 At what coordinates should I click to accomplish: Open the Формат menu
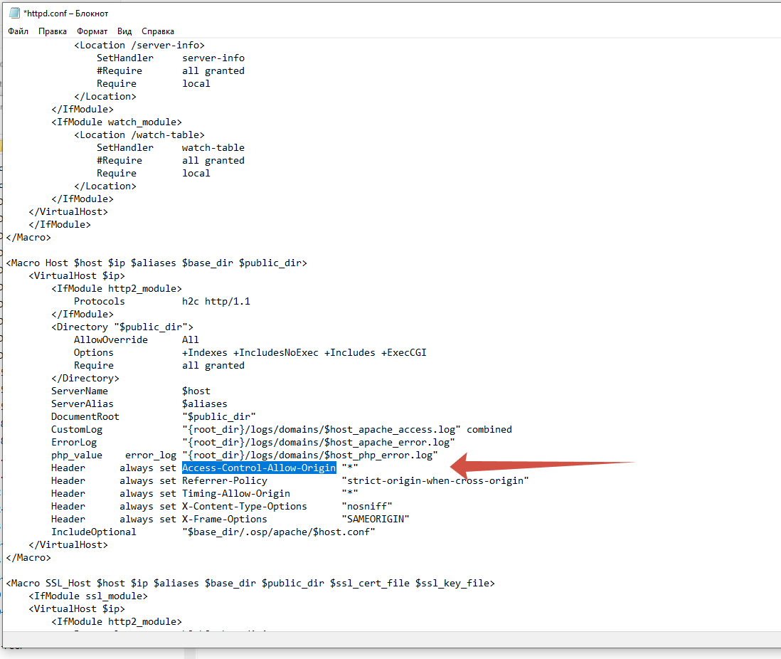(x=92, y=31)
